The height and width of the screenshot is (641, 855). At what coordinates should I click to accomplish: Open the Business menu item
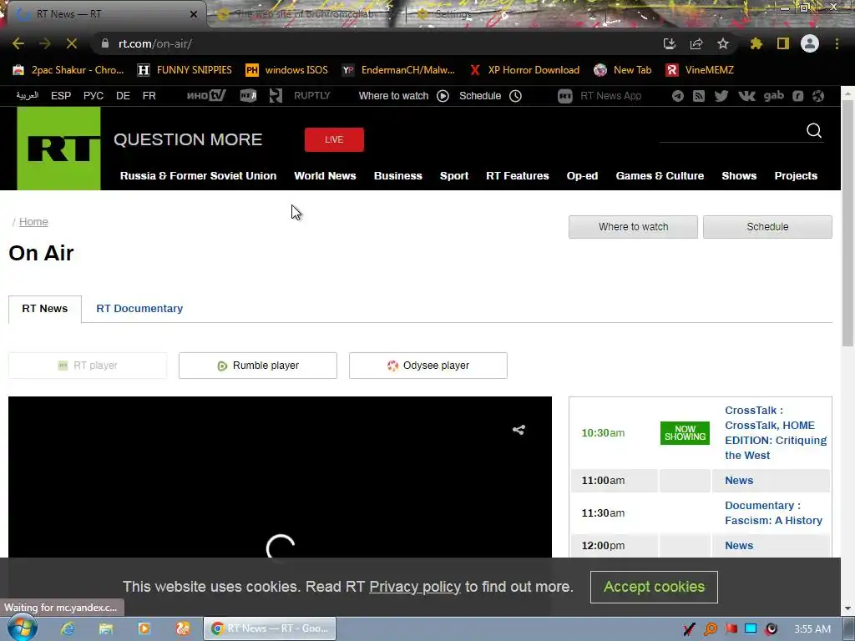(x=398, y=176)
